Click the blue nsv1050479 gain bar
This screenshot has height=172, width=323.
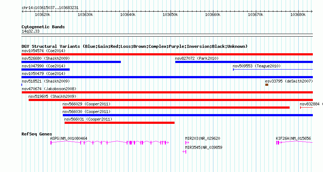(167, 77)
